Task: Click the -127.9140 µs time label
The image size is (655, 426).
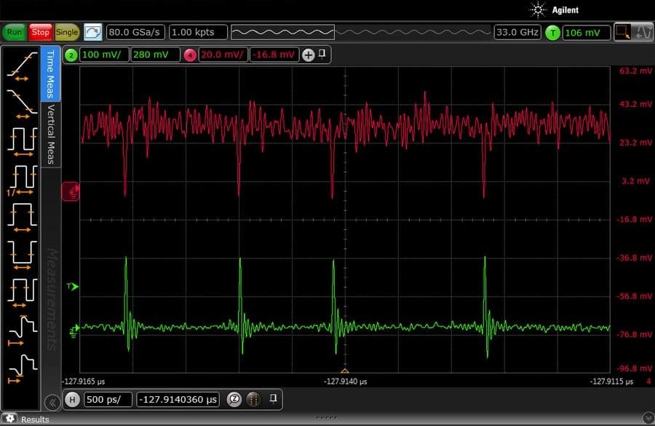Action: click(x=346, y=382)
